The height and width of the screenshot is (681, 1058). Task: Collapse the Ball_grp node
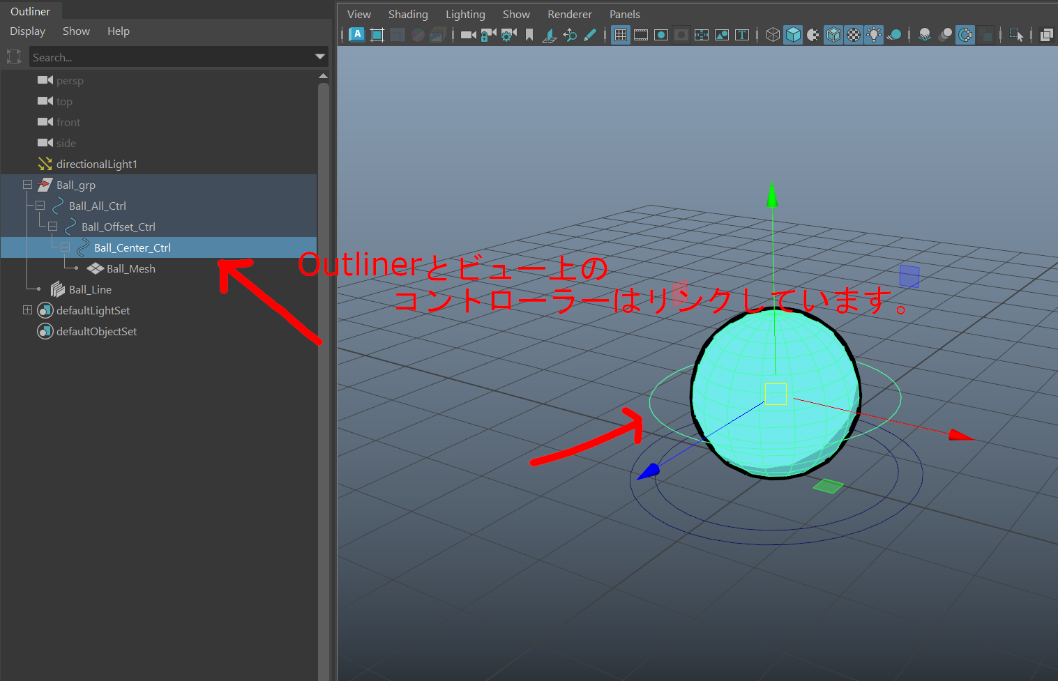point(27,185)
